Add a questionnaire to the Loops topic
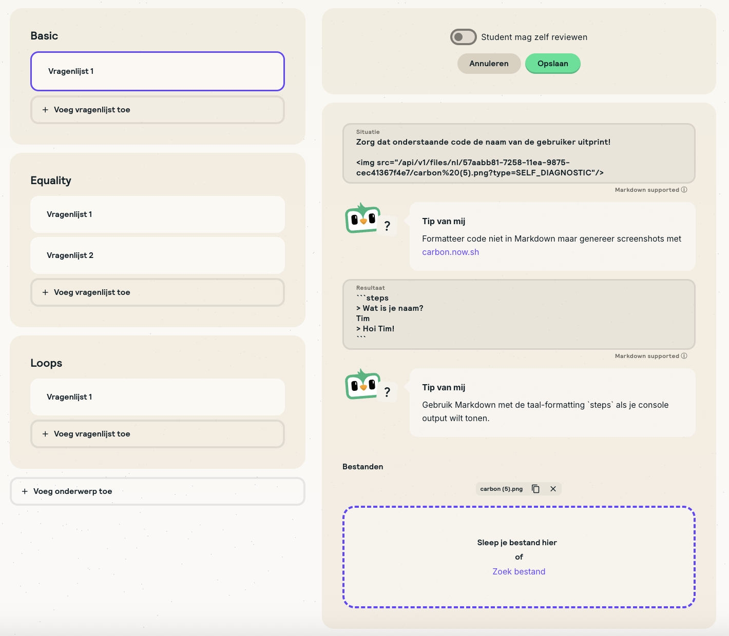The image size is (729, 636). [157, 434]
